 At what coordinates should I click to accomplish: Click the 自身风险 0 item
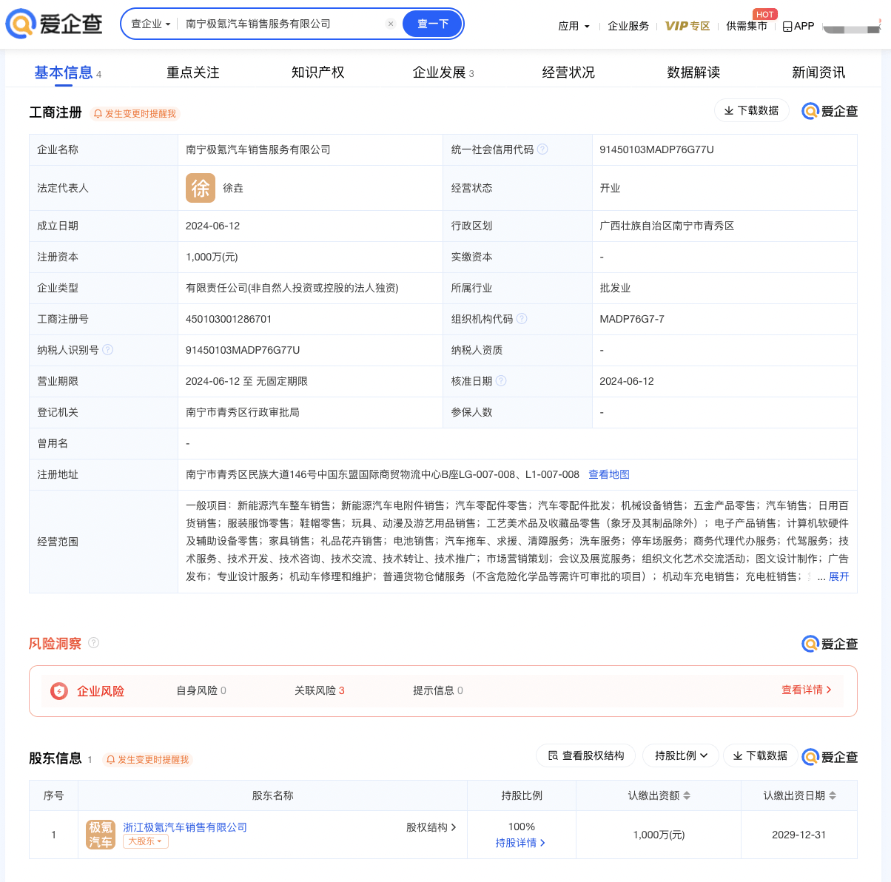coord(201,690)
